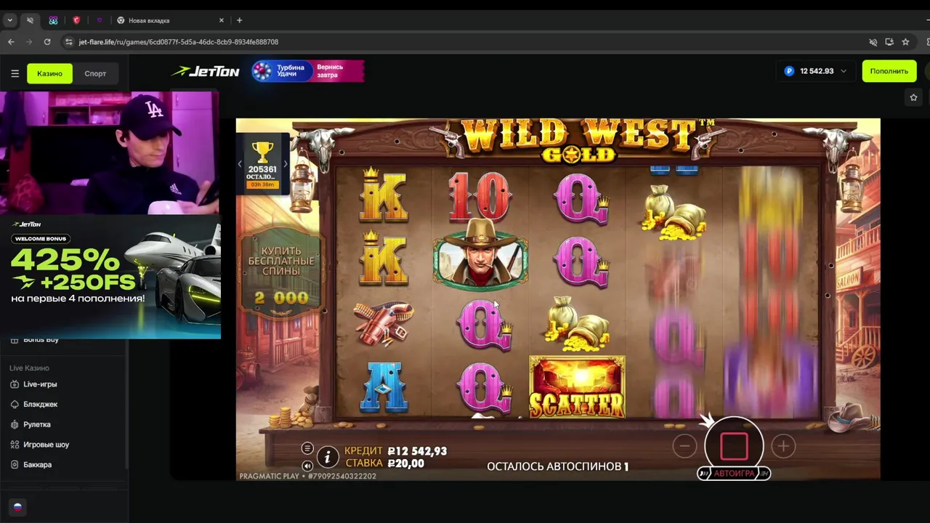Screen dimensions: 930x523
Task: Switch to the Казино tab
Action: [x=50, y=73]
